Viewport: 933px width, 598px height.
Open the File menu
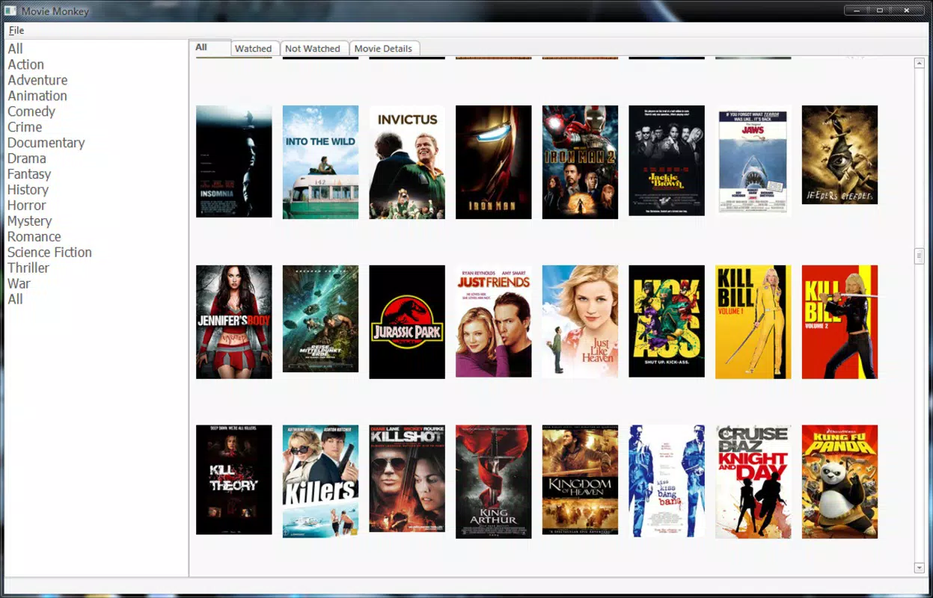point(16,31)
